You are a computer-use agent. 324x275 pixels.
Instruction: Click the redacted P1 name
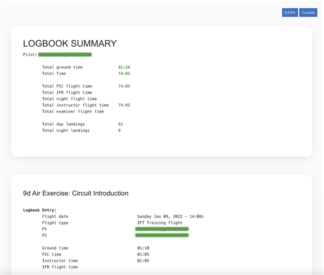click(162, 229)
